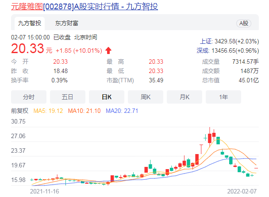Click the 23.37 y-axis label
This screenshot has height=197, width=269.
(18, 151)
